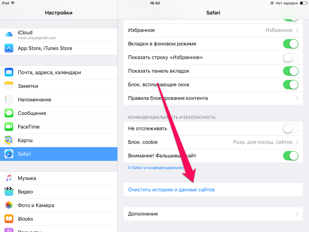The width and height of the screenshot is (309, 232).
Task: Open the Messages (Сообщения) bubble icon
Action: point(9,113)
